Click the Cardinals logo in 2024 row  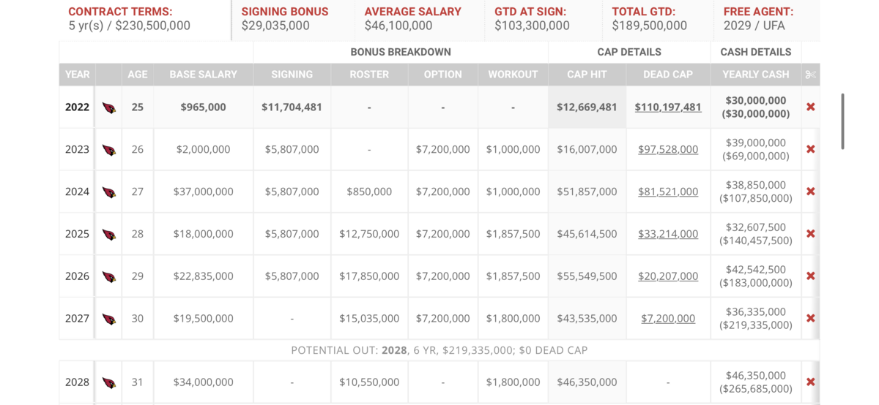[x=109, y=192]
